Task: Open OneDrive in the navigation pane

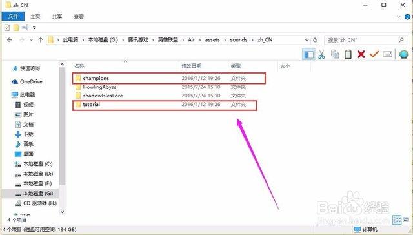Action: [x=27, y=82]
